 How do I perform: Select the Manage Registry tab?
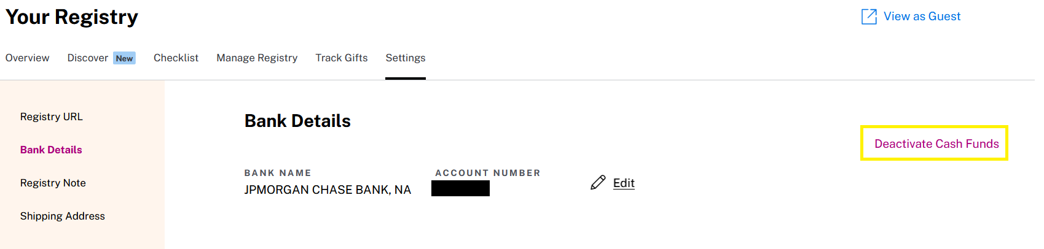(x=257, y=58)
